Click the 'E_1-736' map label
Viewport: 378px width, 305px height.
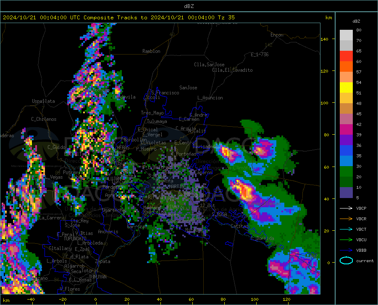point(260,55)
